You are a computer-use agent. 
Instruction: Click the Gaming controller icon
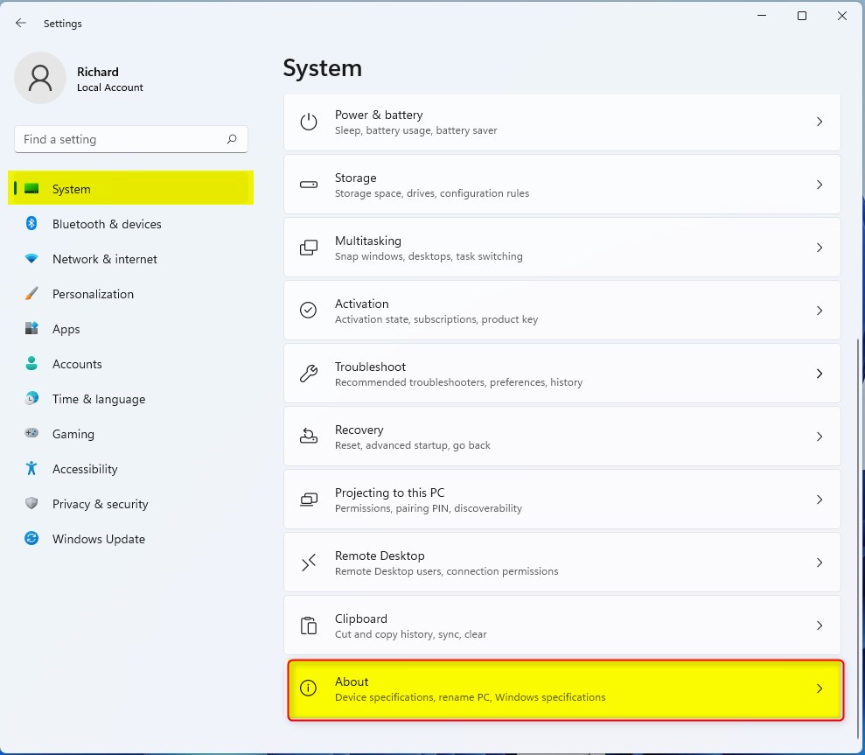point(31,434)
